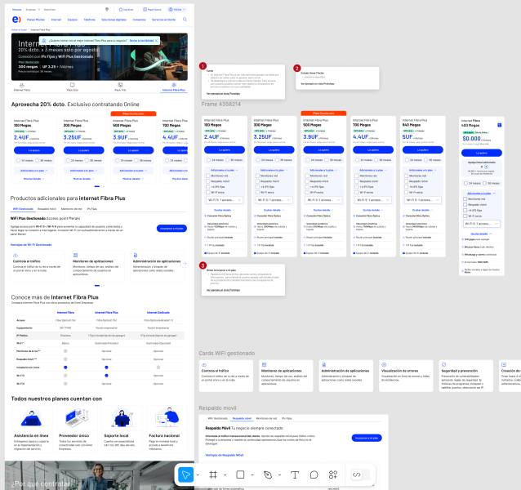521x490 pixels.
Task: Select the Rectangle shape tool
Action: [240, 474]
